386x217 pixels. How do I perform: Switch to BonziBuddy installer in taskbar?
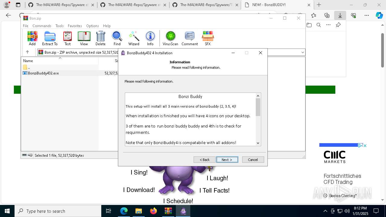(x=183, y=211)
